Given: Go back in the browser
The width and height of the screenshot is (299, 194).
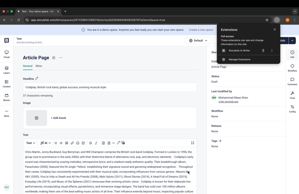Looking at the screenshot, I should [4, 20].
